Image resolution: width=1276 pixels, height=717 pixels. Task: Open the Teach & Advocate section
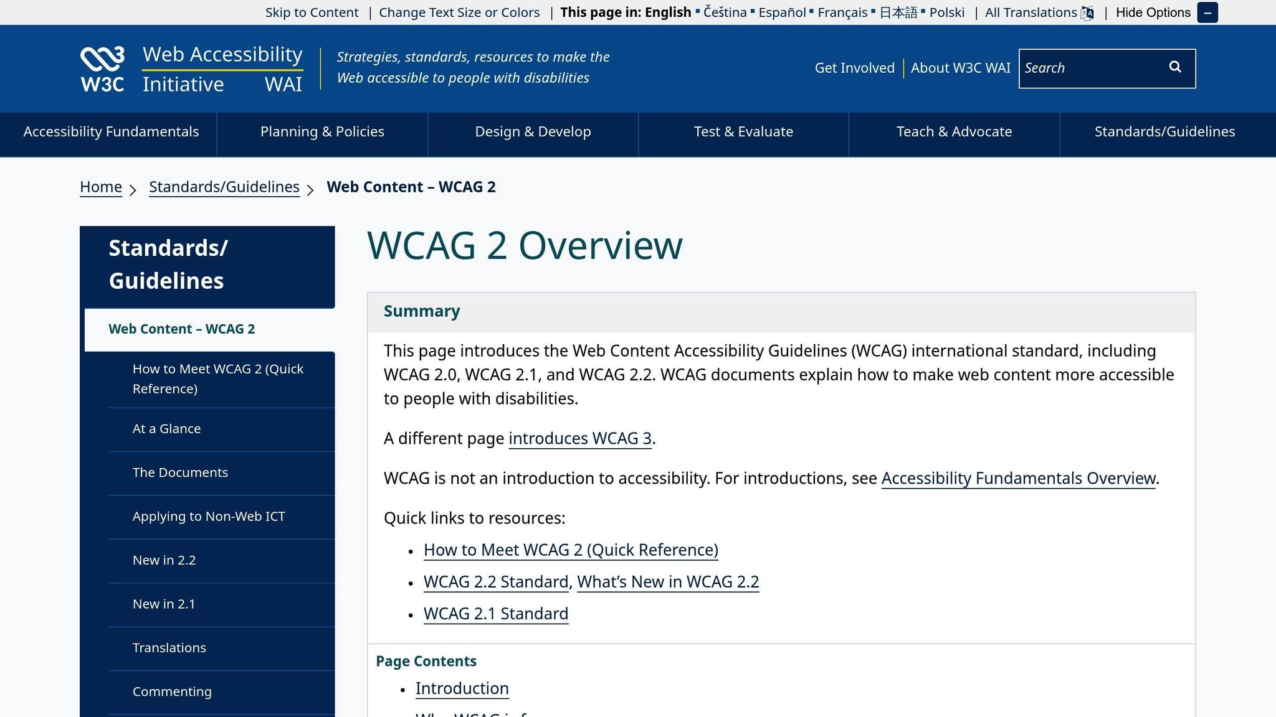[953, 132]
